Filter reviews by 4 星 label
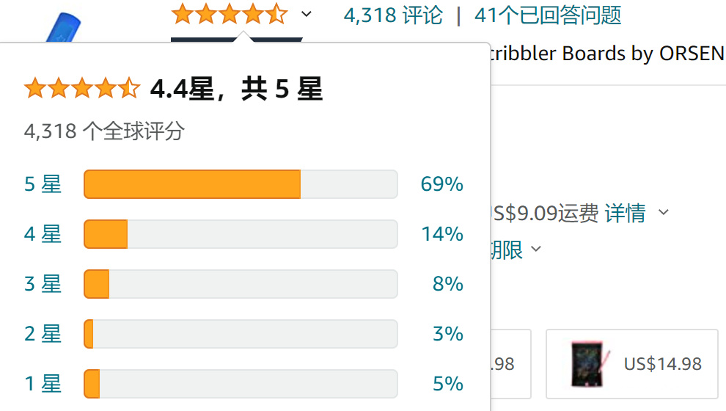The height and width of the screenshot is (411, 726). click(43, 234)
